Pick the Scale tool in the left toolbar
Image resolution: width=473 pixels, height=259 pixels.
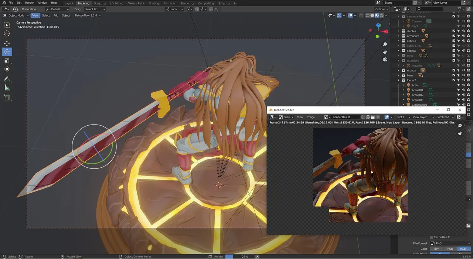(7, 60)
